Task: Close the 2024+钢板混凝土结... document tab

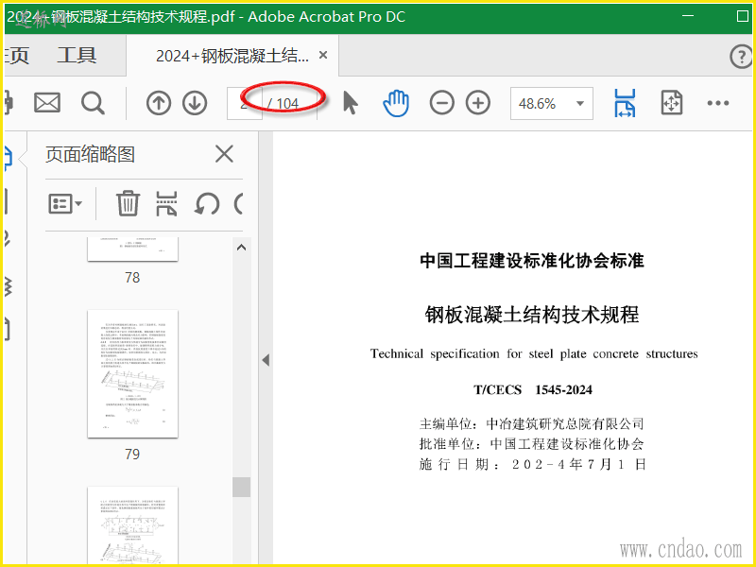Action: (323, 56)
